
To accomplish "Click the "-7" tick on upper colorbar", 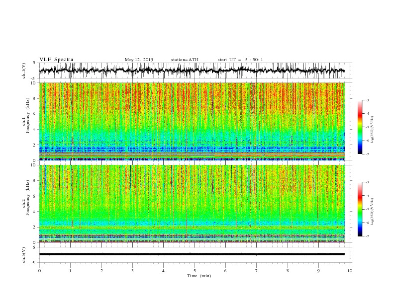I will point(367,154).
